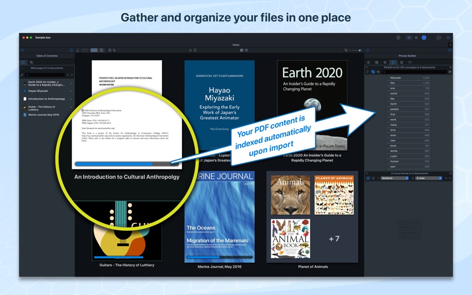Open the Sentence dropdown at panel bottom

point(394,178)
